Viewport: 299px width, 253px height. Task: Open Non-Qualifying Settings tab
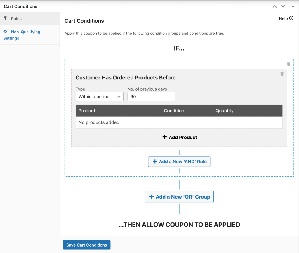[30, 35]
